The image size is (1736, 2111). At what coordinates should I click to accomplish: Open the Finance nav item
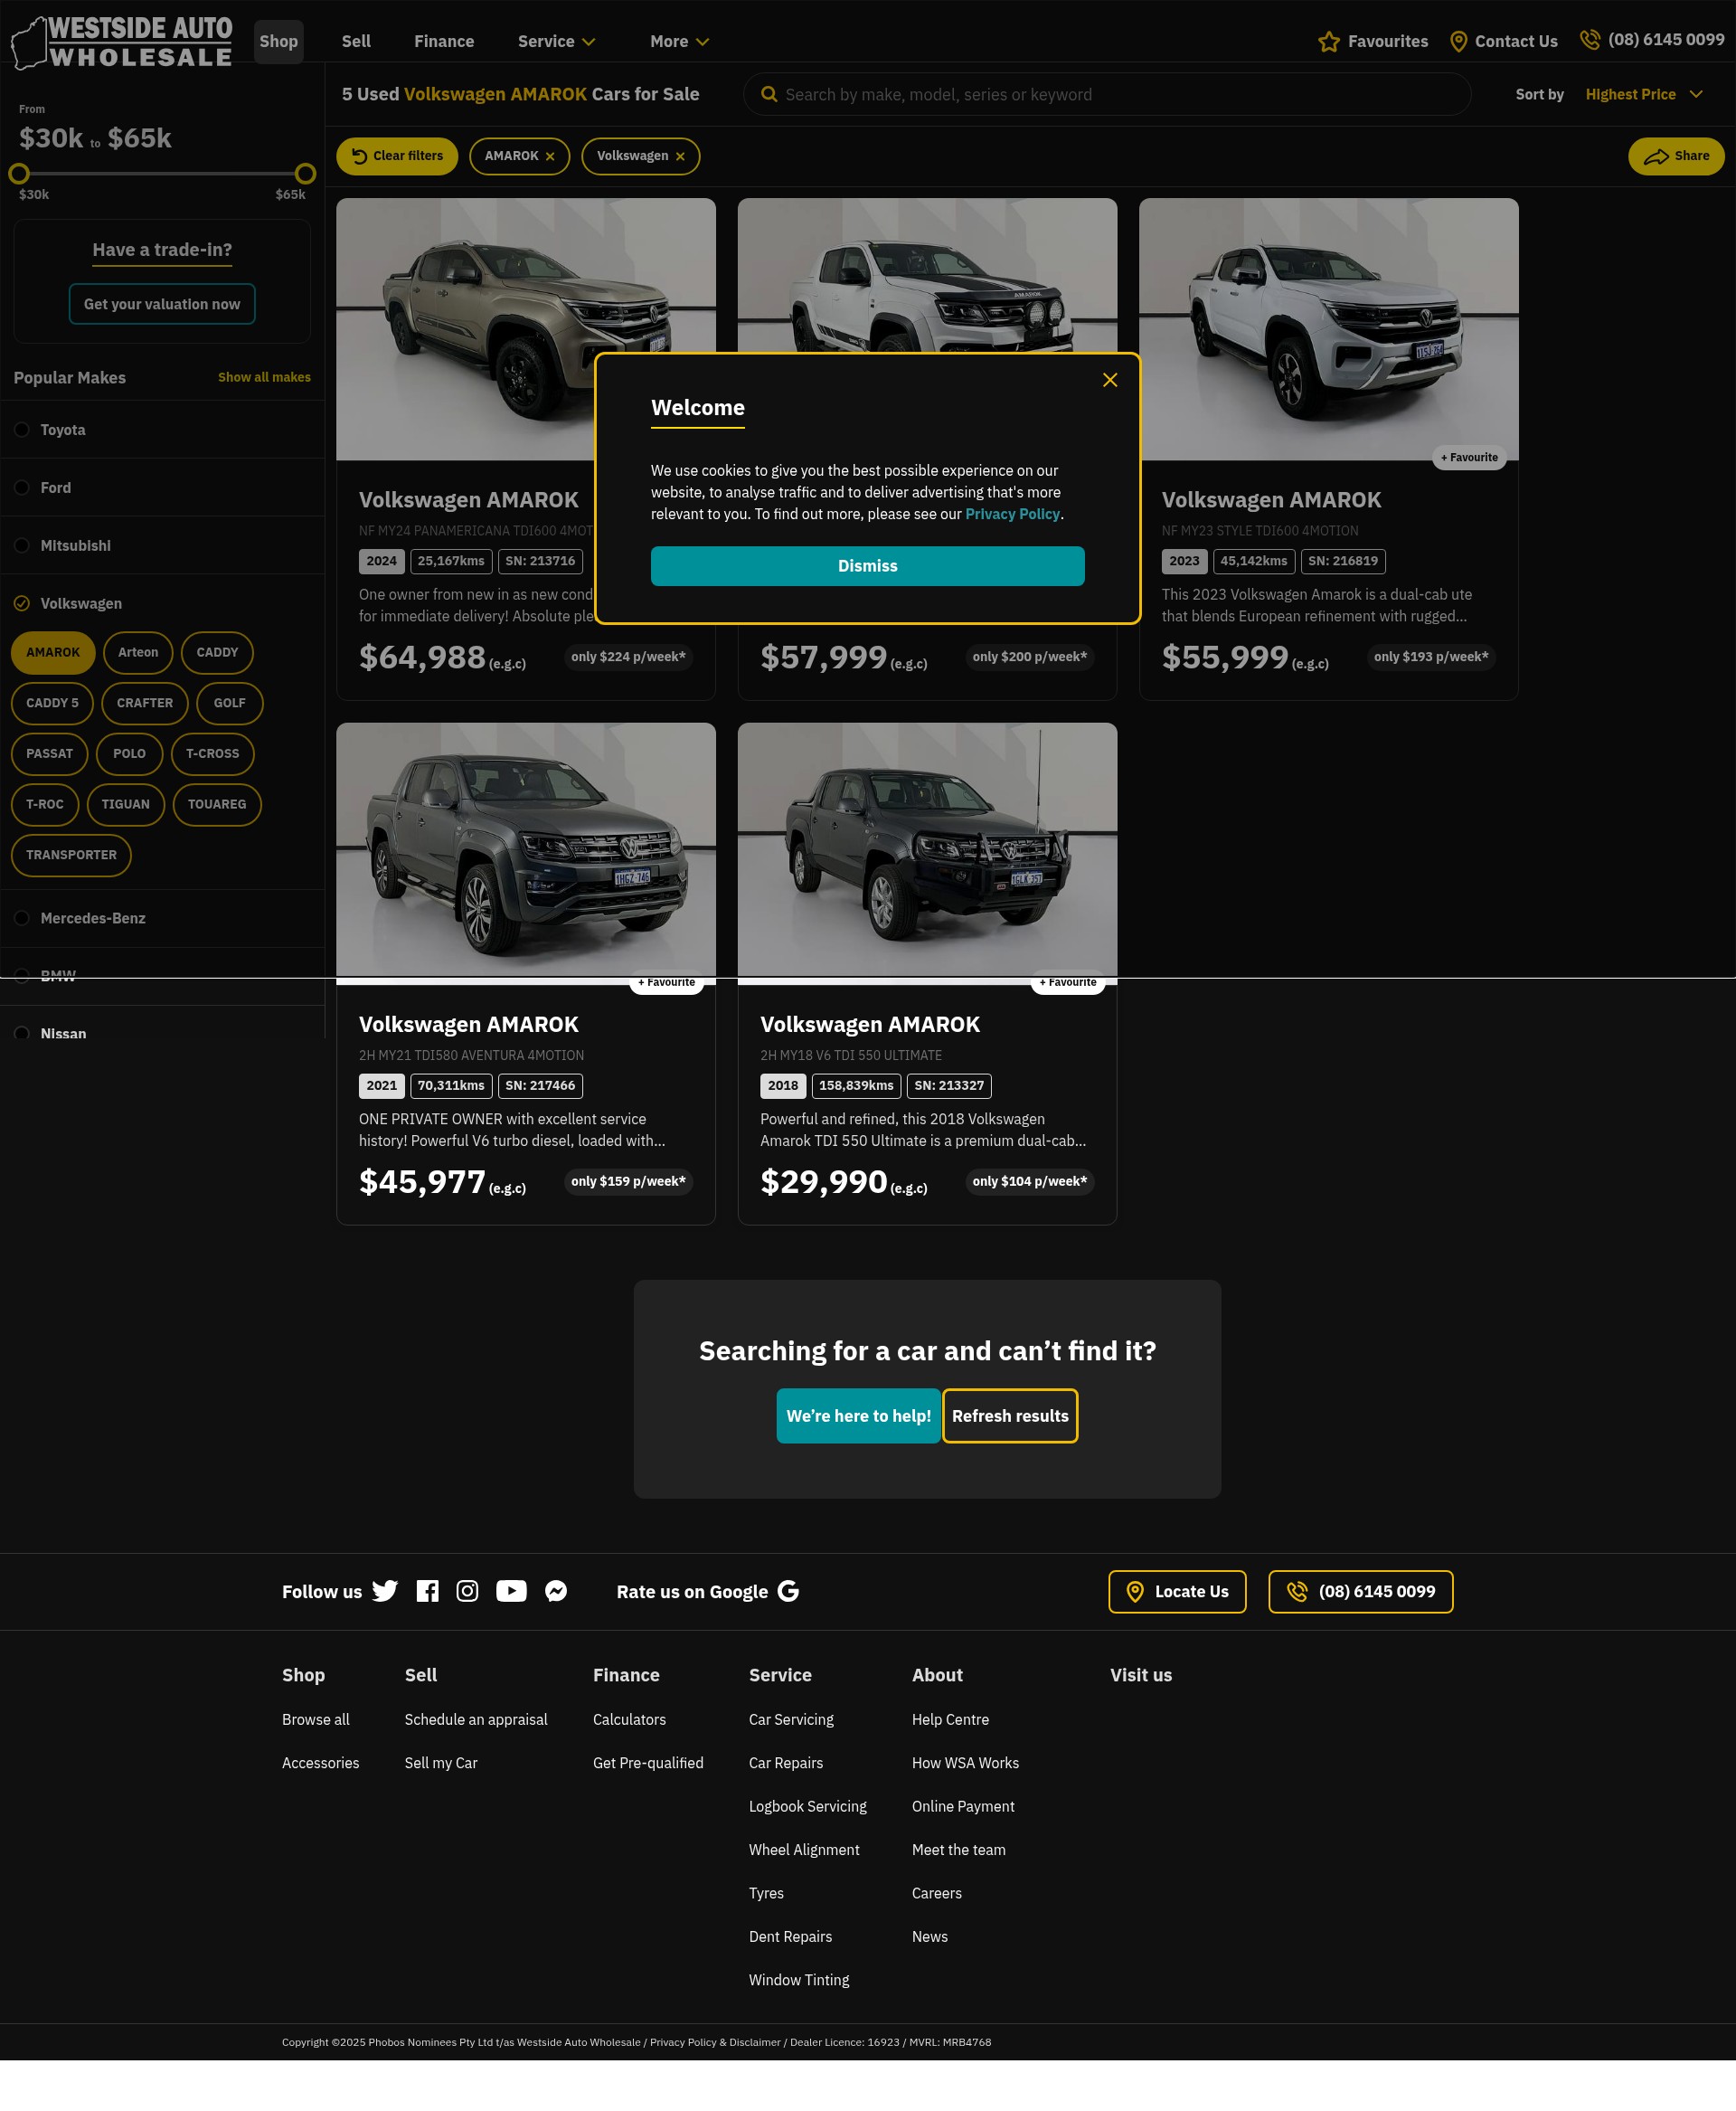pos(444,41)
